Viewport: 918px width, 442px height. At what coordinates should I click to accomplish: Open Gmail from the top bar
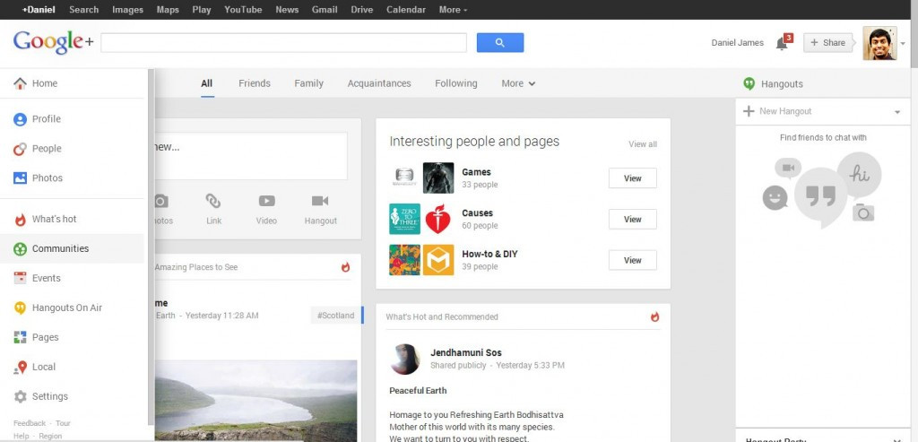[324, 10]
